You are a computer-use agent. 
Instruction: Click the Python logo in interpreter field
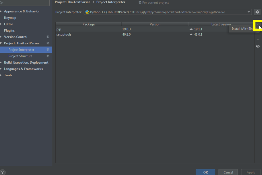tap(87, 12)
